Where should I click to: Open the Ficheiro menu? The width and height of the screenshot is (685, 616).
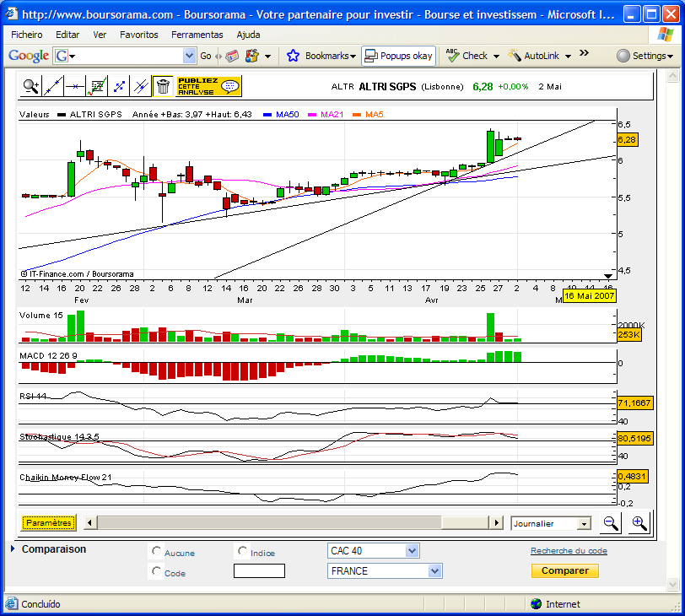[x=27, y=35]
